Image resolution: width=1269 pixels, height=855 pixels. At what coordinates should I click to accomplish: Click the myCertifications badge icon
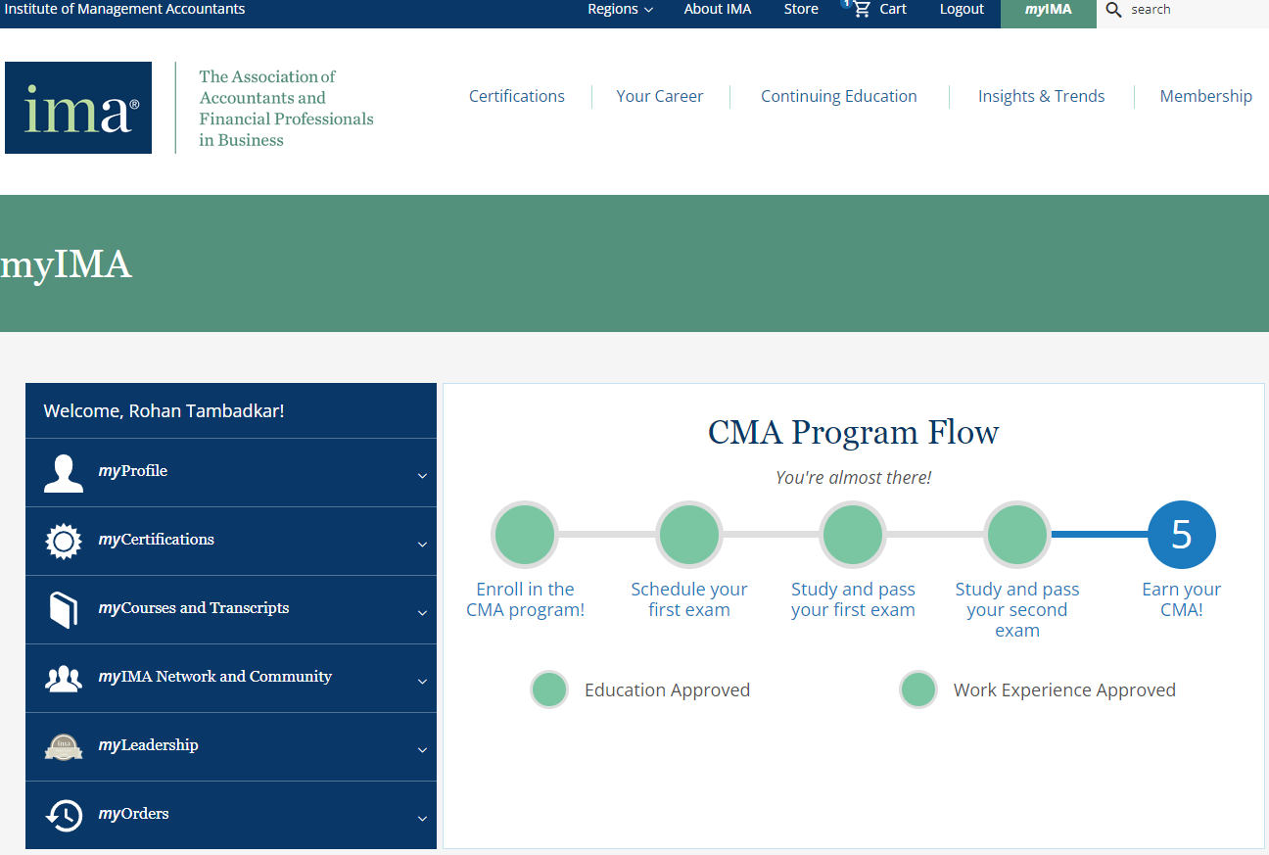coord(64,542)
